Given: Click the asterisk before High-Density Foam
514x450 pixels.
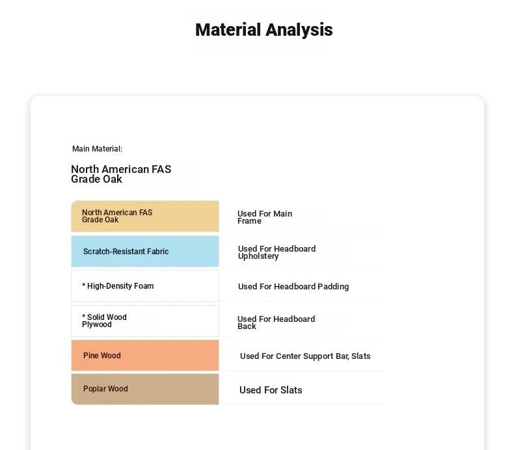Looking at the screenshot, I should (84, 285).
